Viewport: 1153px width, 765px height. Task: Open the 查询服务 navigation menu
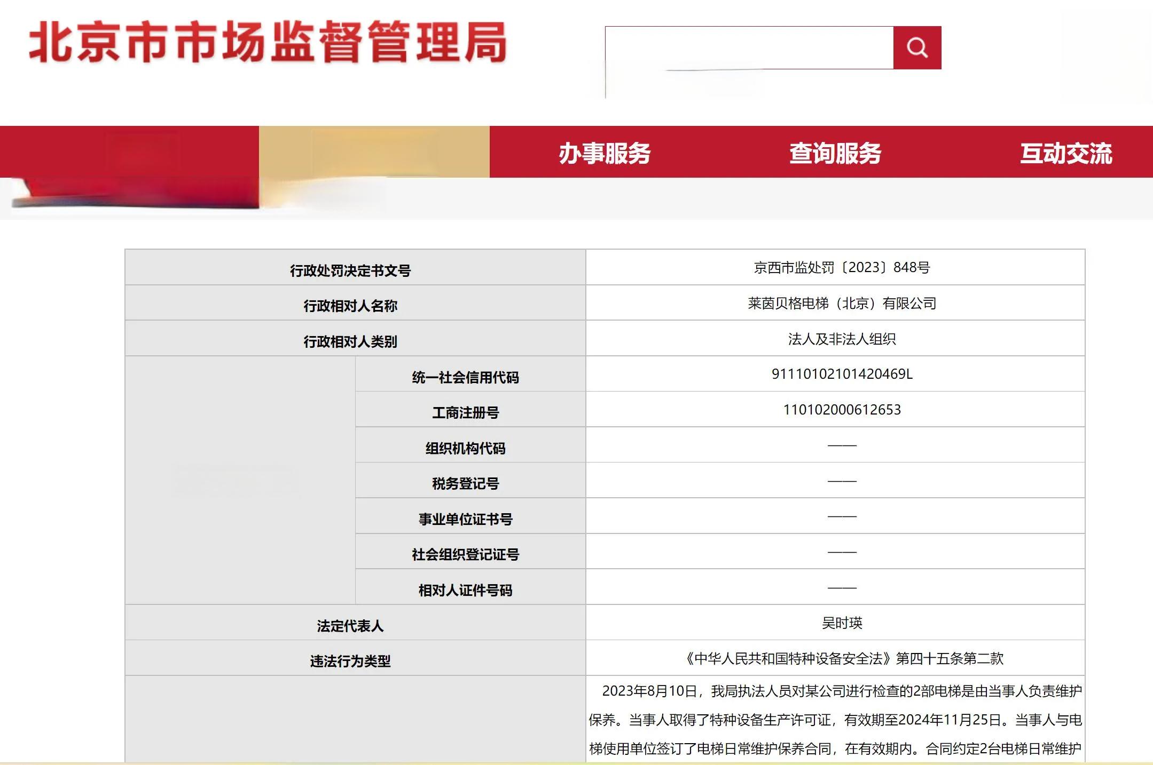click(835, 153)
